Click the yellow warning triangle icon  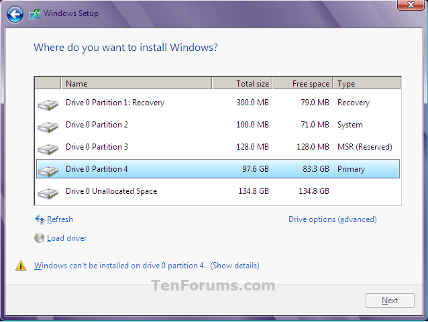21,266
